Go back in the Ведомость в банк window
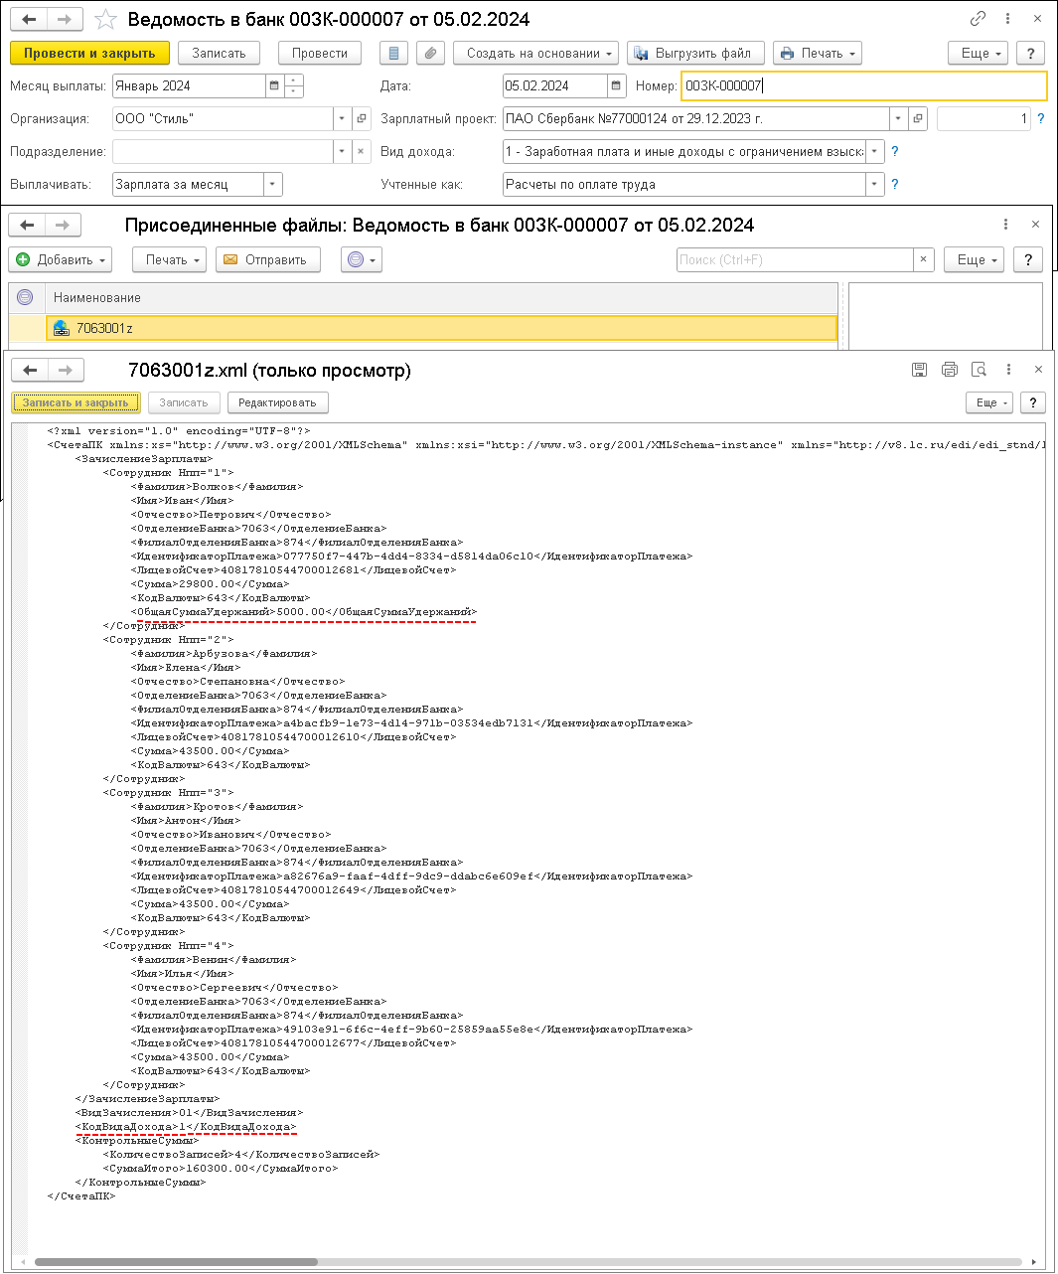 pos(30,20)
